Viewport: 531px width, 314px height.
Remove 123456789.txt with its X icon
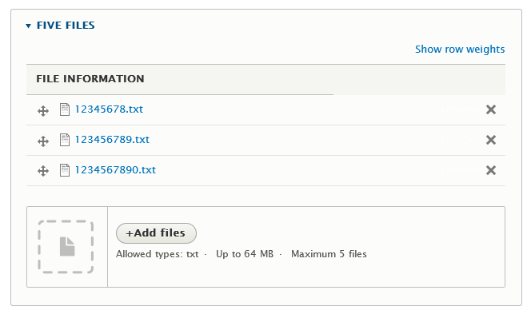[491, 140]
